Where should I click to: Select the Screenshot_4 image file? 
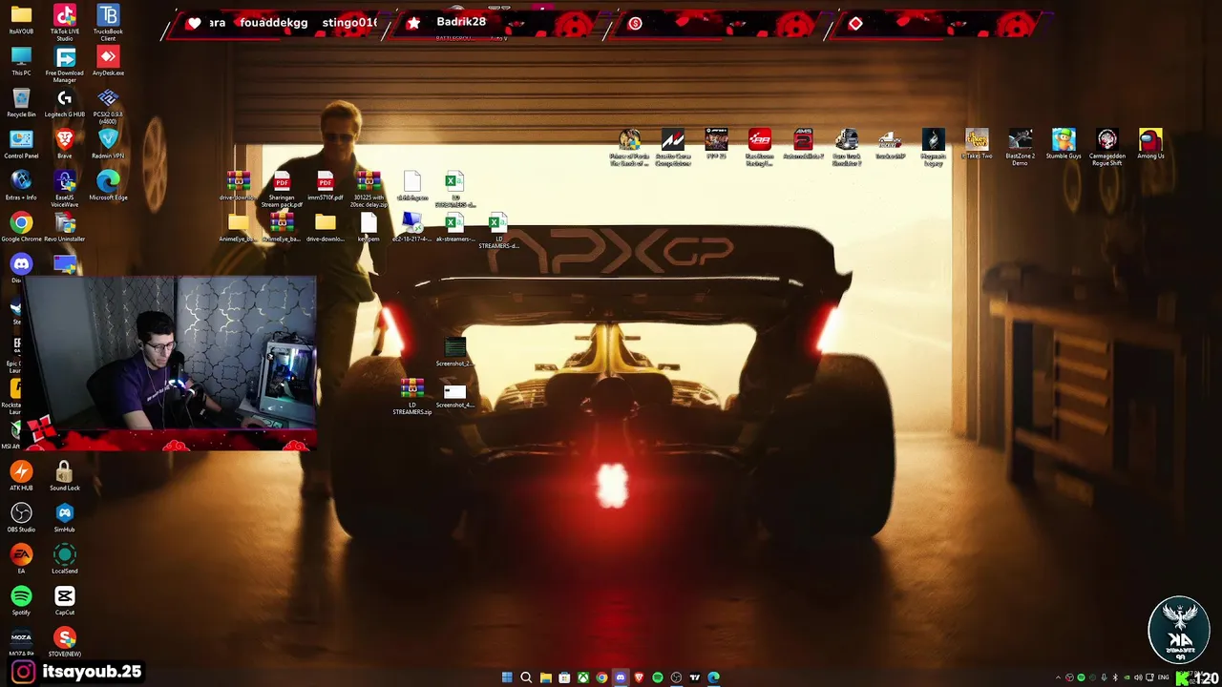pos(454,395)
